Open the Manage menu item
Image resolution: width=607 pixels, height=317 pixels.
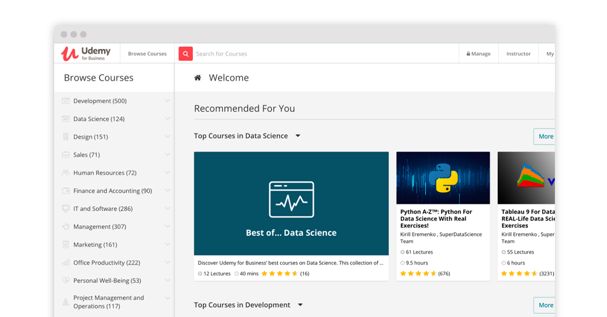click(479, 54)
